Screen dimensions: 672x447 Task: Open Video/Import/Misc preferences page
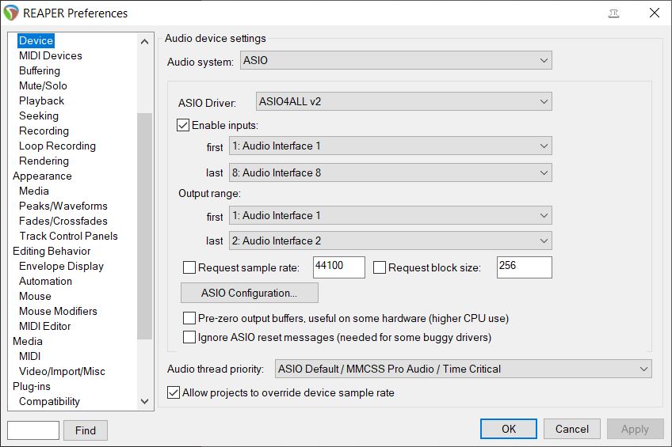click(x=62, y=371)
